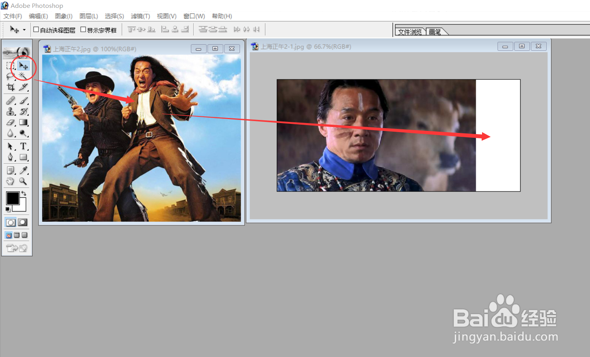Viewport: 590px width, 357px height.
Task: Select the Move tool in toolbox
Action: pos(23,66)
